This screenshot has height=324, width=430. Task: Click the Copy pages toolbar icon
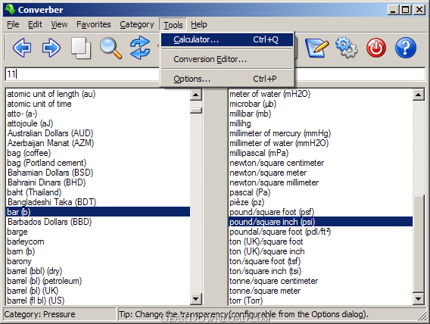click(81, 48)
